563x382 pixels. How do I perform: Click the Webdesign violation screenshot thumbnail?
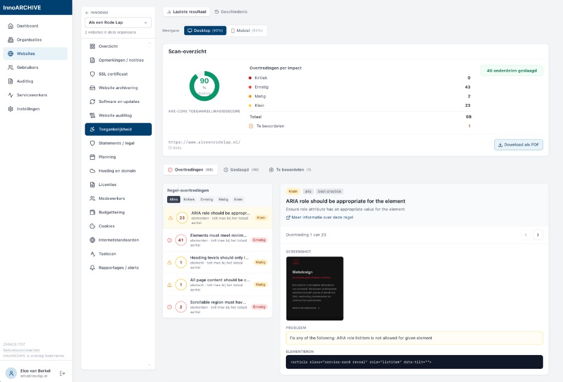click(x=314, y=288)
